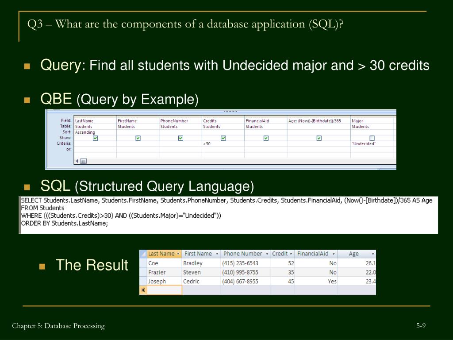Disable Show checkbox for the Age expression

[319, 138]
